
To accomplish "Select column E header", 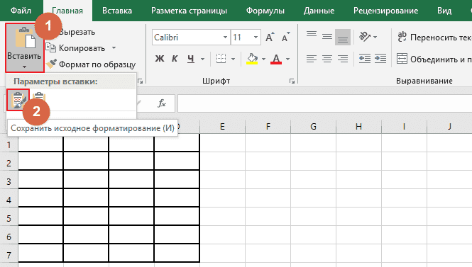I will click(x=222, y=127).
